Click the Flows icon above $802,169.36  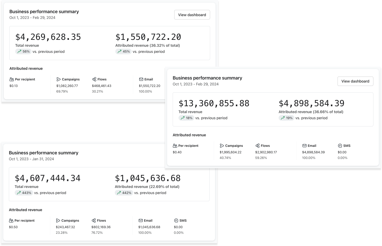click(x=94, y=220)
